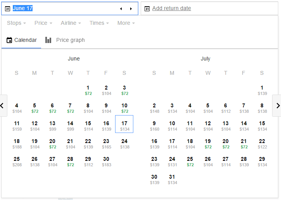Image resolution: width=281 pixels, height=200 pixels.
Task: Click the June 17 departure date field
Action: click(62, 9)
